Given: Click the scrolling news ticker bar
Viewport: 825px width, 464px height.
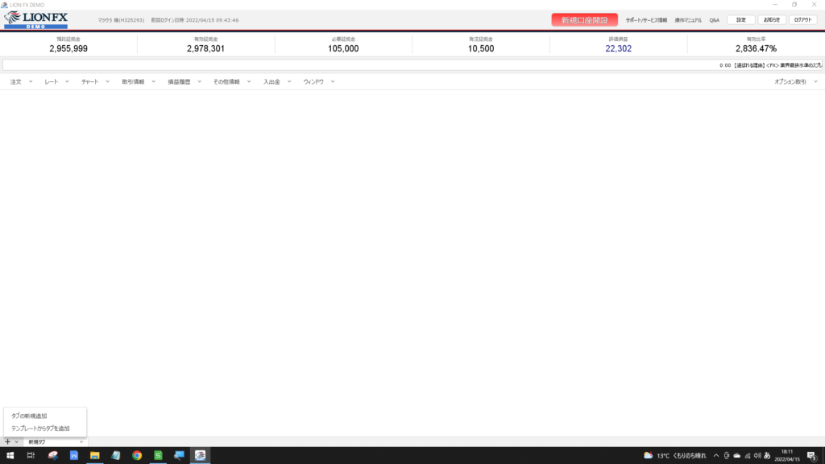Looking at the screenshot, I should (412, 65).
